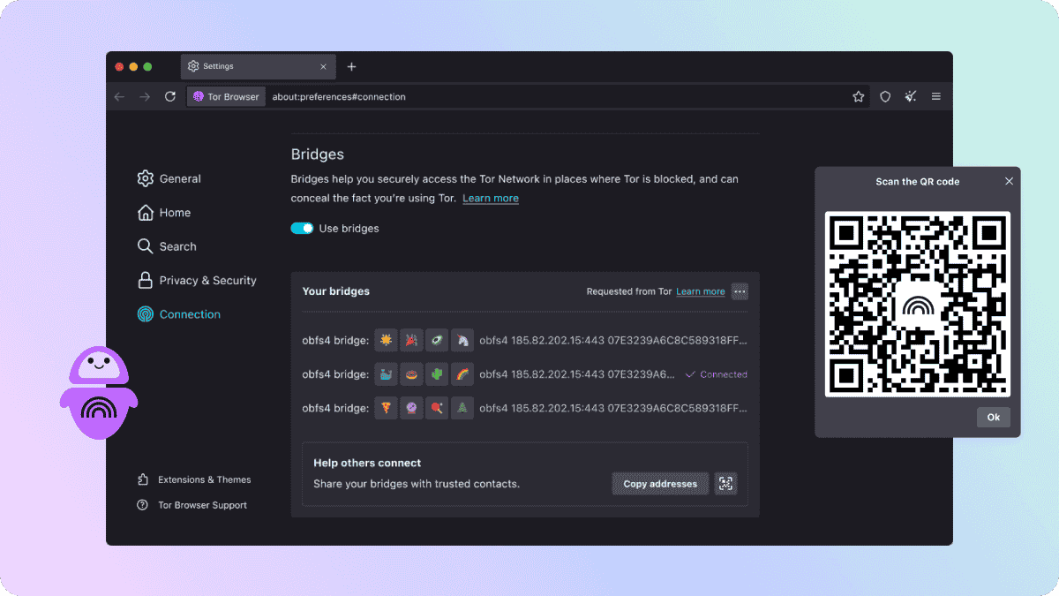Click the back navigation arrow

[x=120, y=97]
